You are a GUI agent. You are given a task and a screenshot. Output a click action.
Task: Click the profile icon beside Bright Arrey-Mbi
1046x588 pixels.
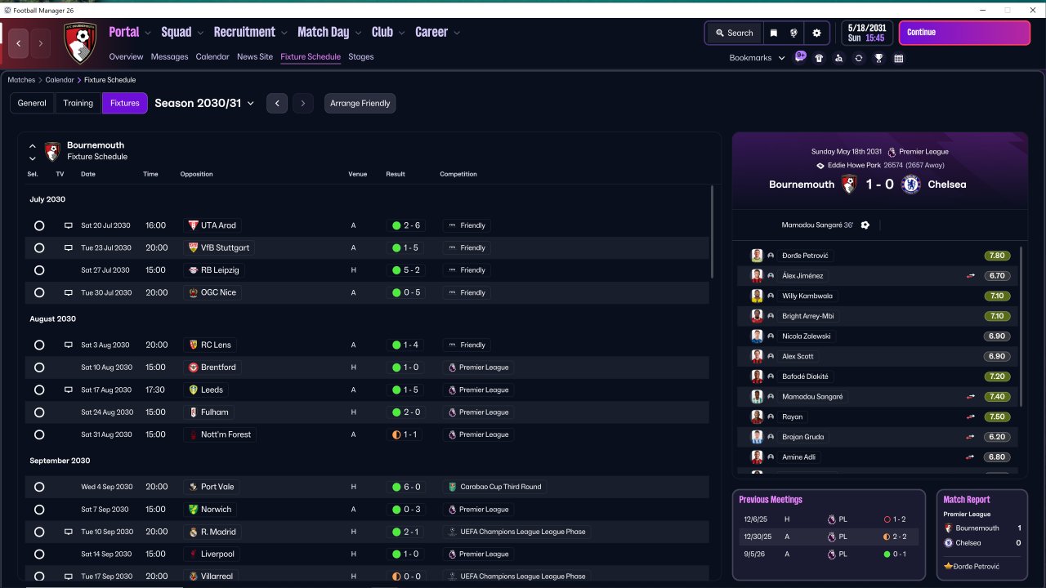(771, 316)
